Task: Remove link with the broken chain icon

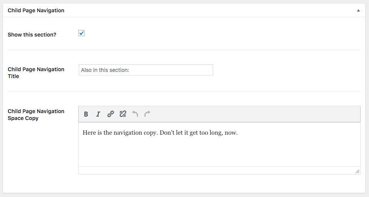Action: point(123,114)
